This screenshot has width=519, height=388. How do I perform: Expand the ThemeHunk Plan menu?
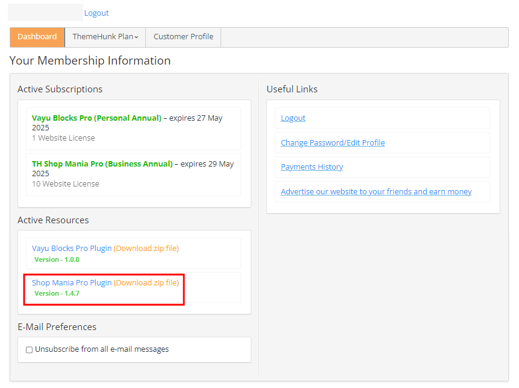click(x=105, y=37)
